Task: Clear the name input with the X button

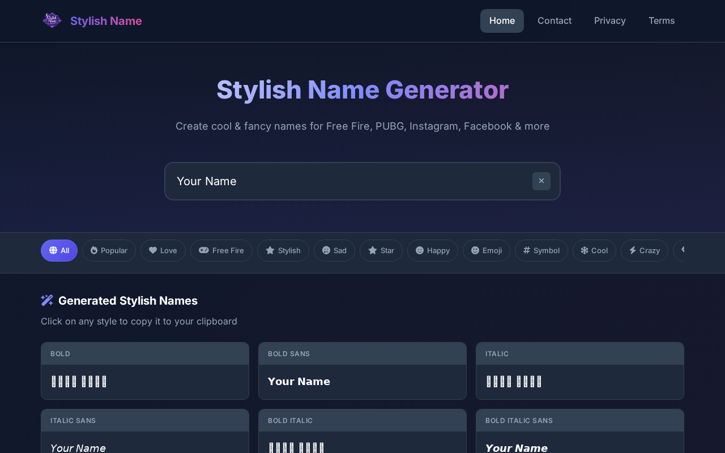Action: pos(541,181)
